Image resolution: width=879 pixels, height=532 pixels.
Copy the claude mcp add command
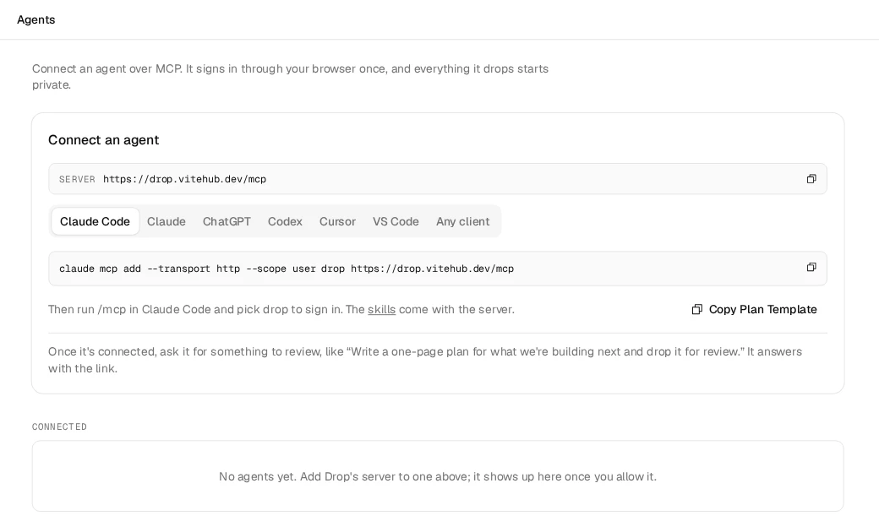811,268
